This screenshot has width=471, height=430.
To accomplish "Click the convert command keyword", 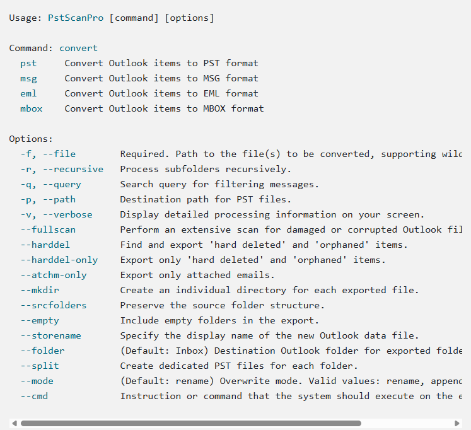I will pos(79,48).
